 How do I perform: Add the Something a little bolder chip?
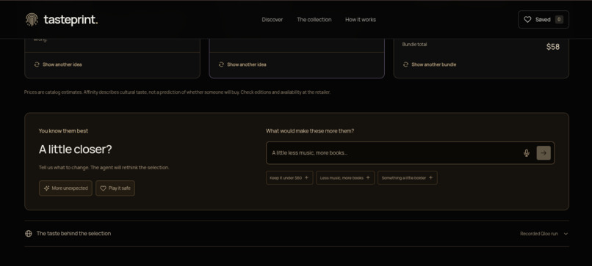(x=408, y=178)
